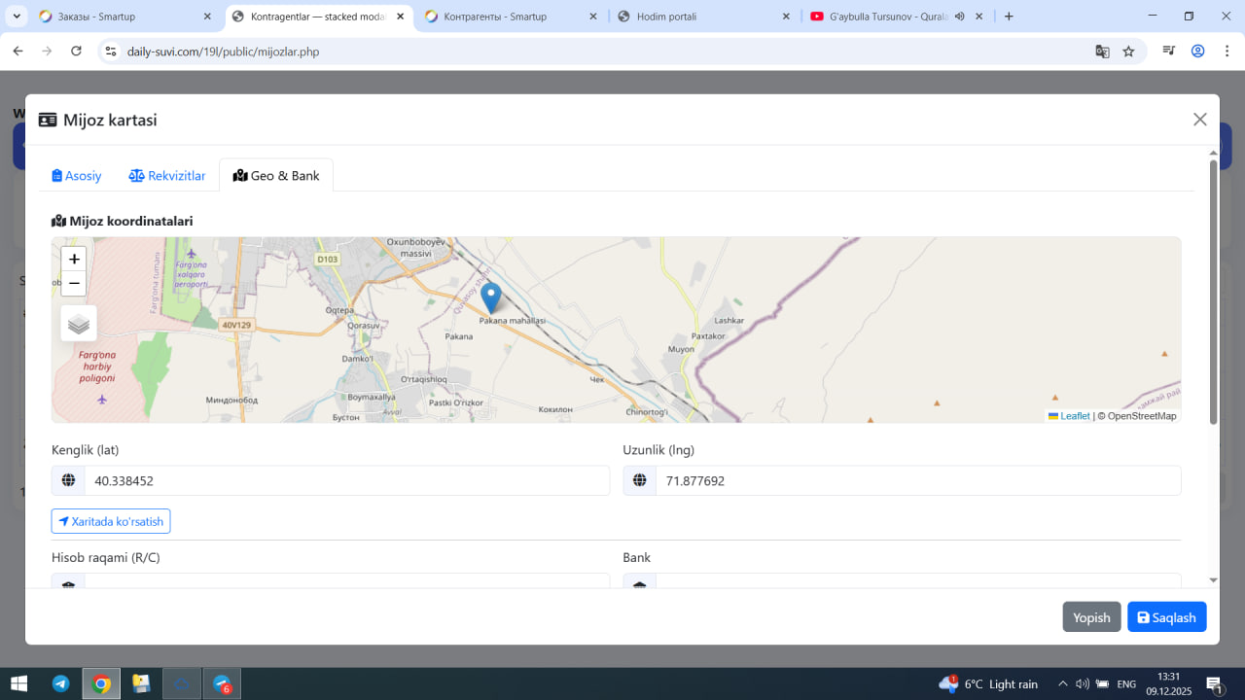Screen dimensions: 1245x700
Task: Zoom out on the customer map
Action: click(x=74, y=284)
